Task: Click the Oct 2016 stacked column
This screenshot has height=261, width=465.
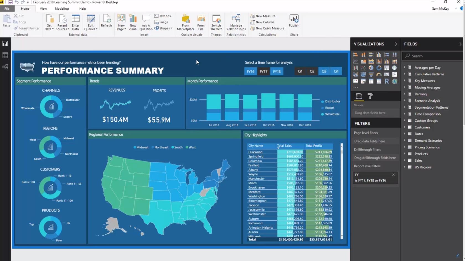Action: click(268, 107)
